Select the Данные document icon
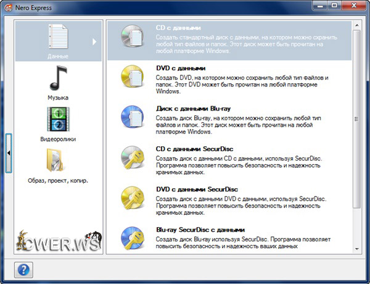This screenshot has width=370, height=284. pos(58,38)
